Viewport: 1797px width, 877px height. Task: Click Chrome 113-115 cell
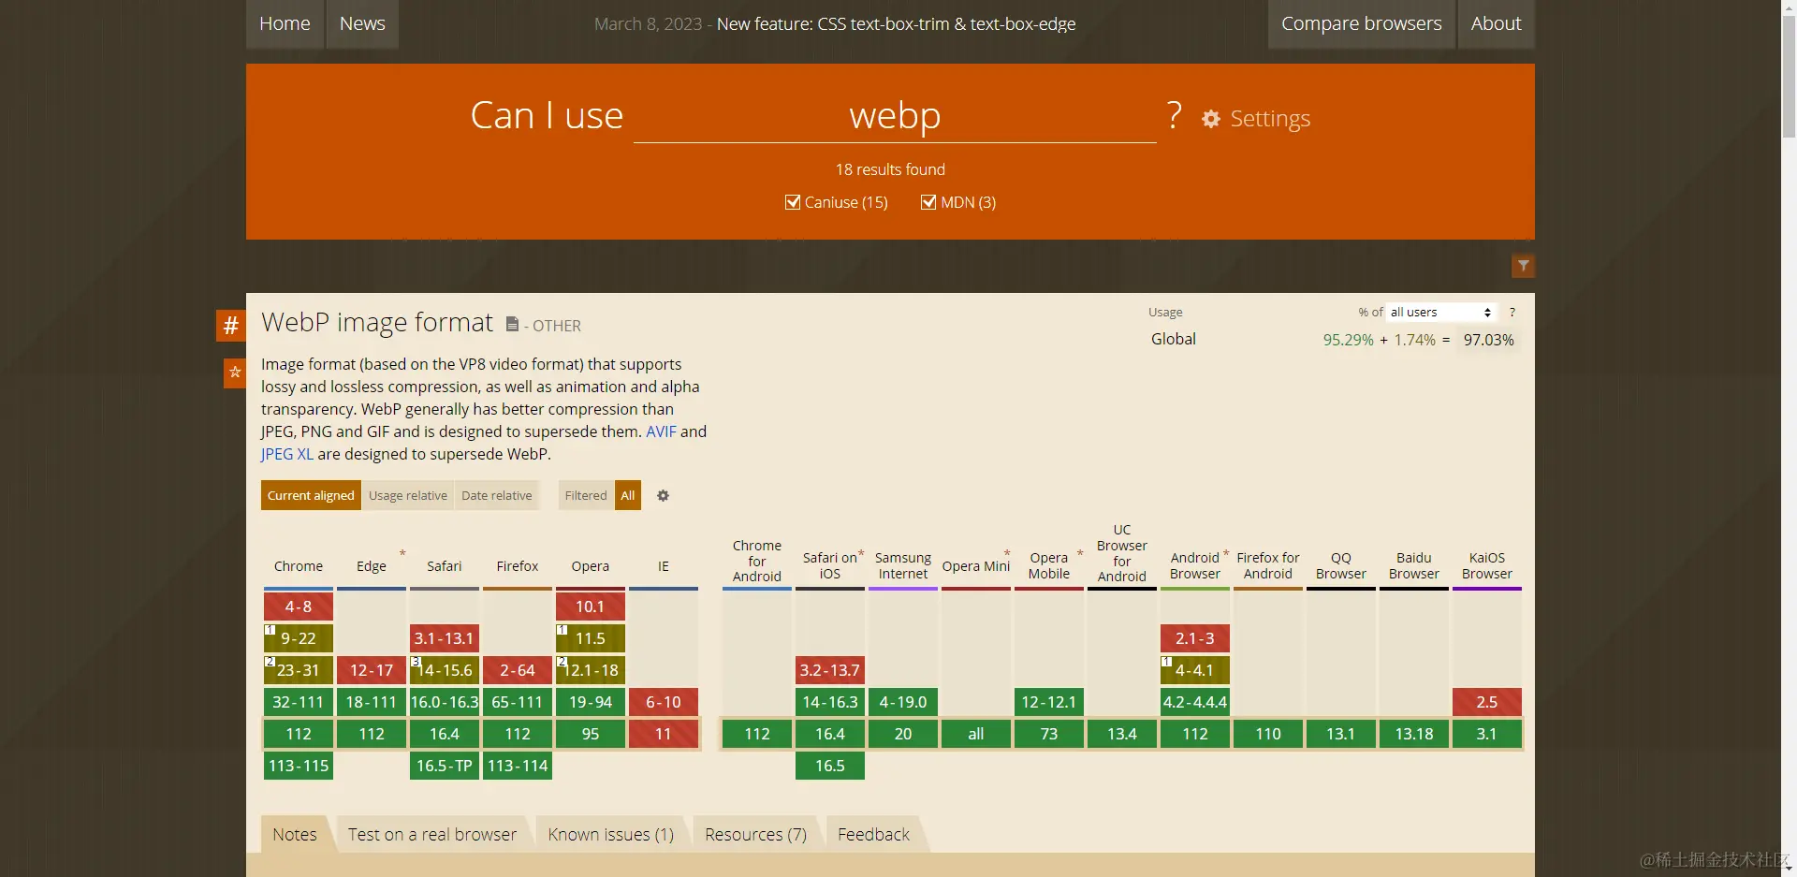click(299, 766)
